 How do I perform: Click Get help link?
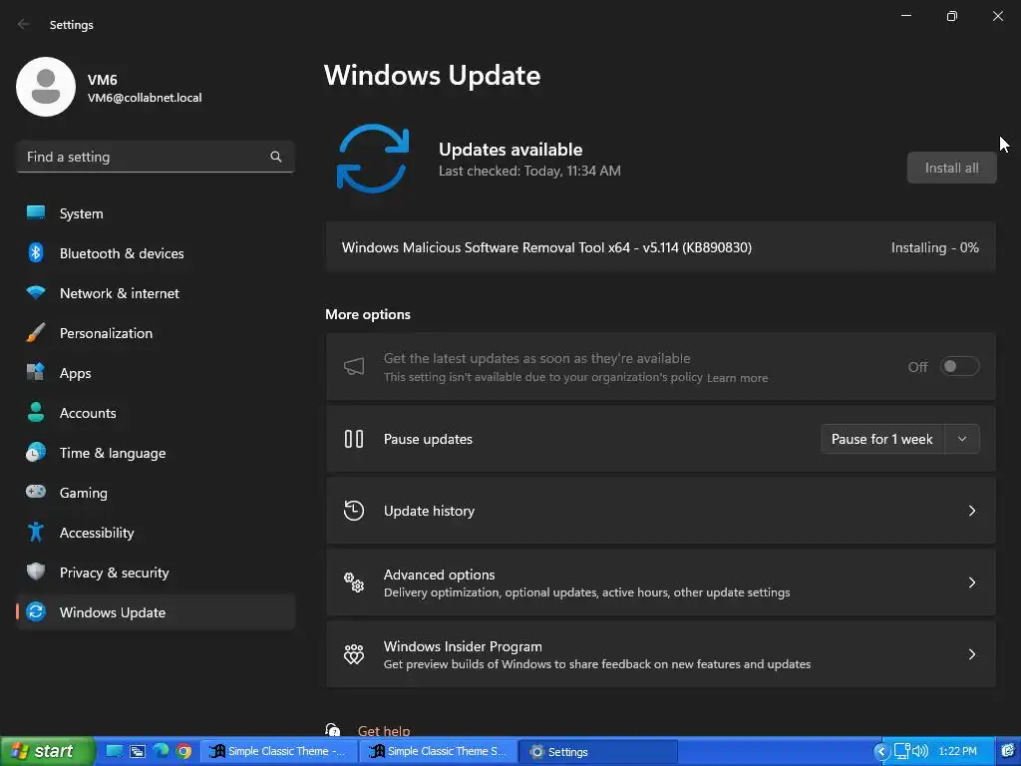384,731
